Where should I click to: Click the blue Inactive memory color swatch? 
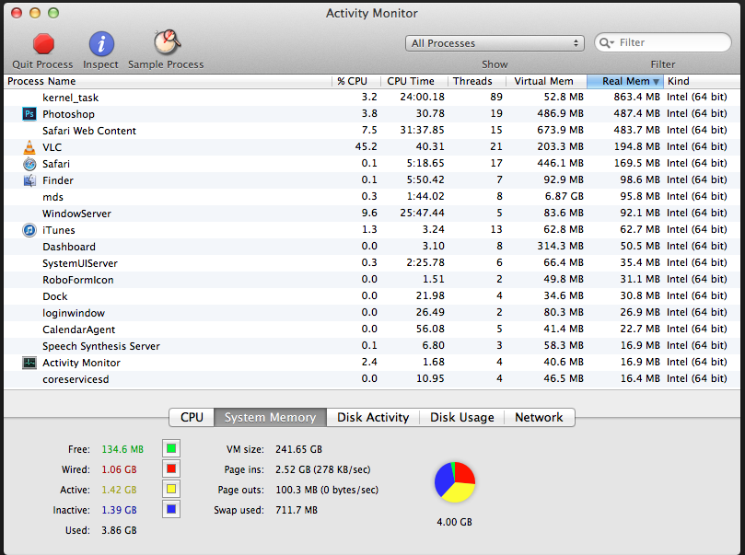click(171, 509)
